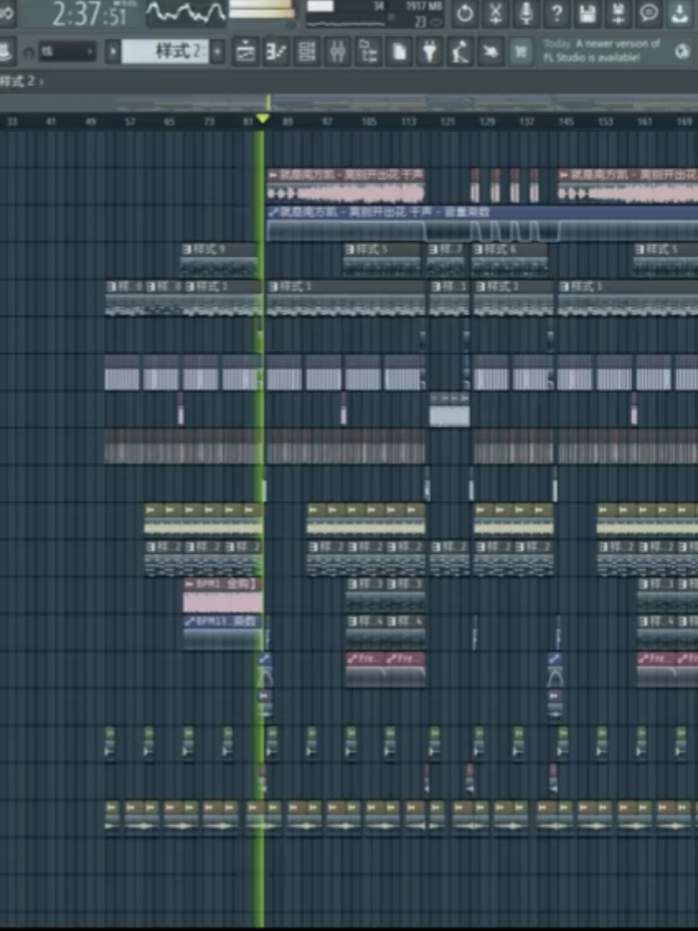
Task: Click the scissors cut icon in top toolbar
Action: (x=496, y=13)
